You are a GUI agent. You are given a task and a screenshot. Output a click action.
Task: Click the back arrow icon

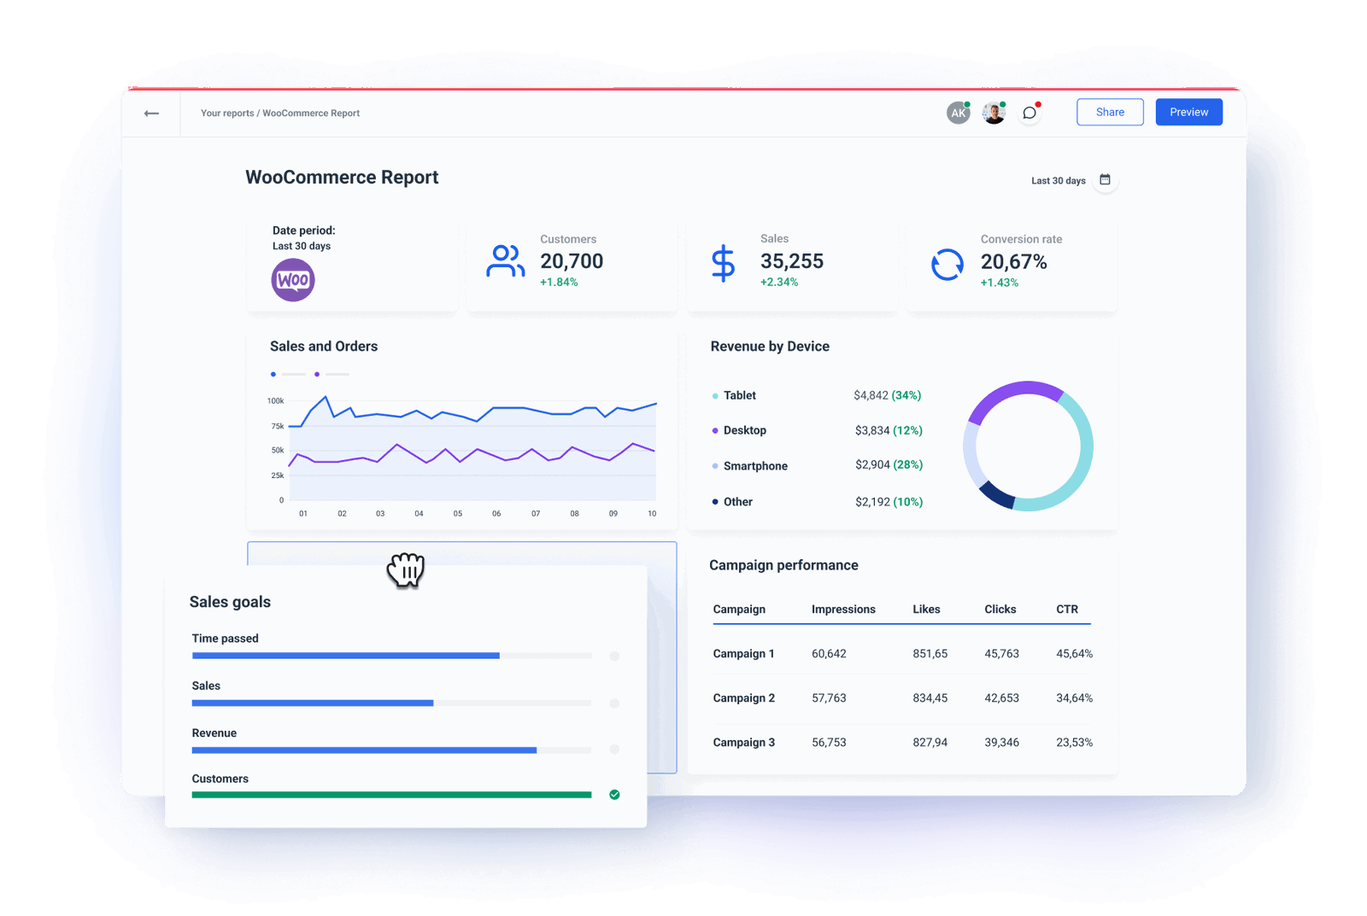click(151, 113)
